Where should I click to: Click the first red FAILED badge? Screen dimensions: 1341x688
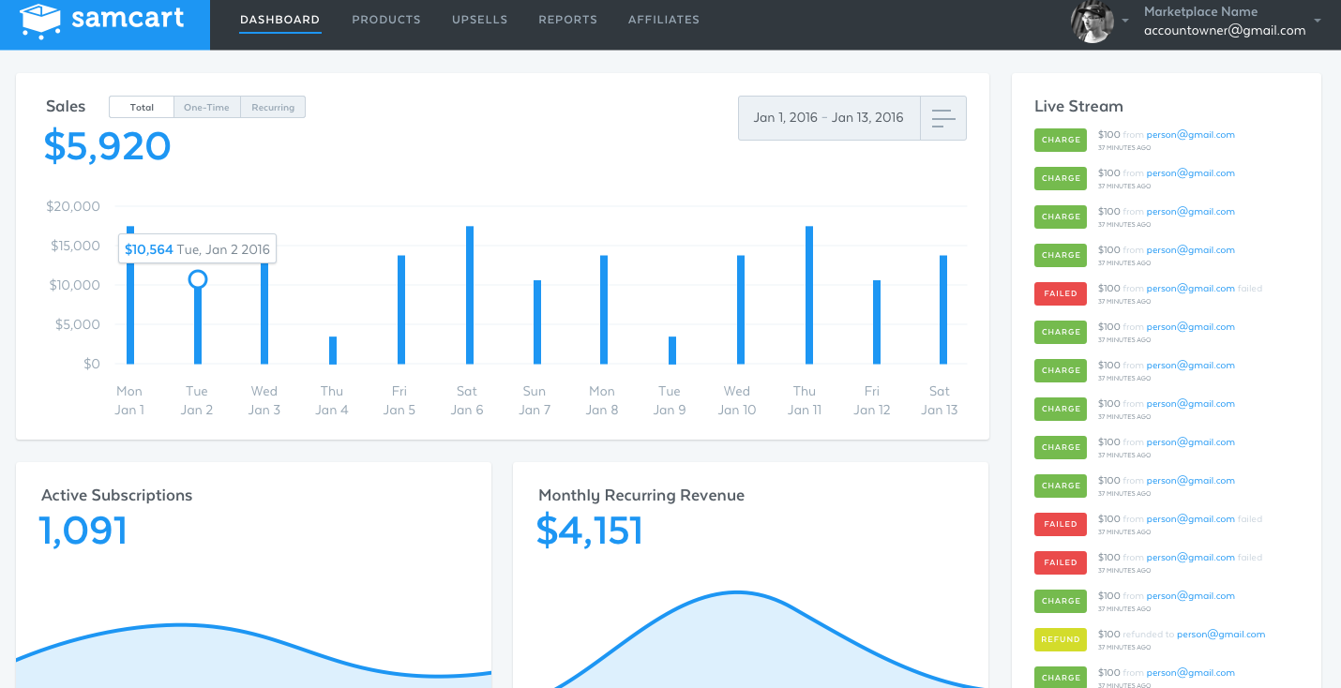(1061, 293)
